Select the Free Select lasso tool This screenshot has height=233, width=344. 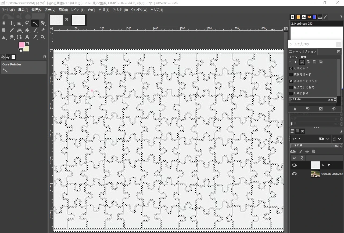[27, 23]
